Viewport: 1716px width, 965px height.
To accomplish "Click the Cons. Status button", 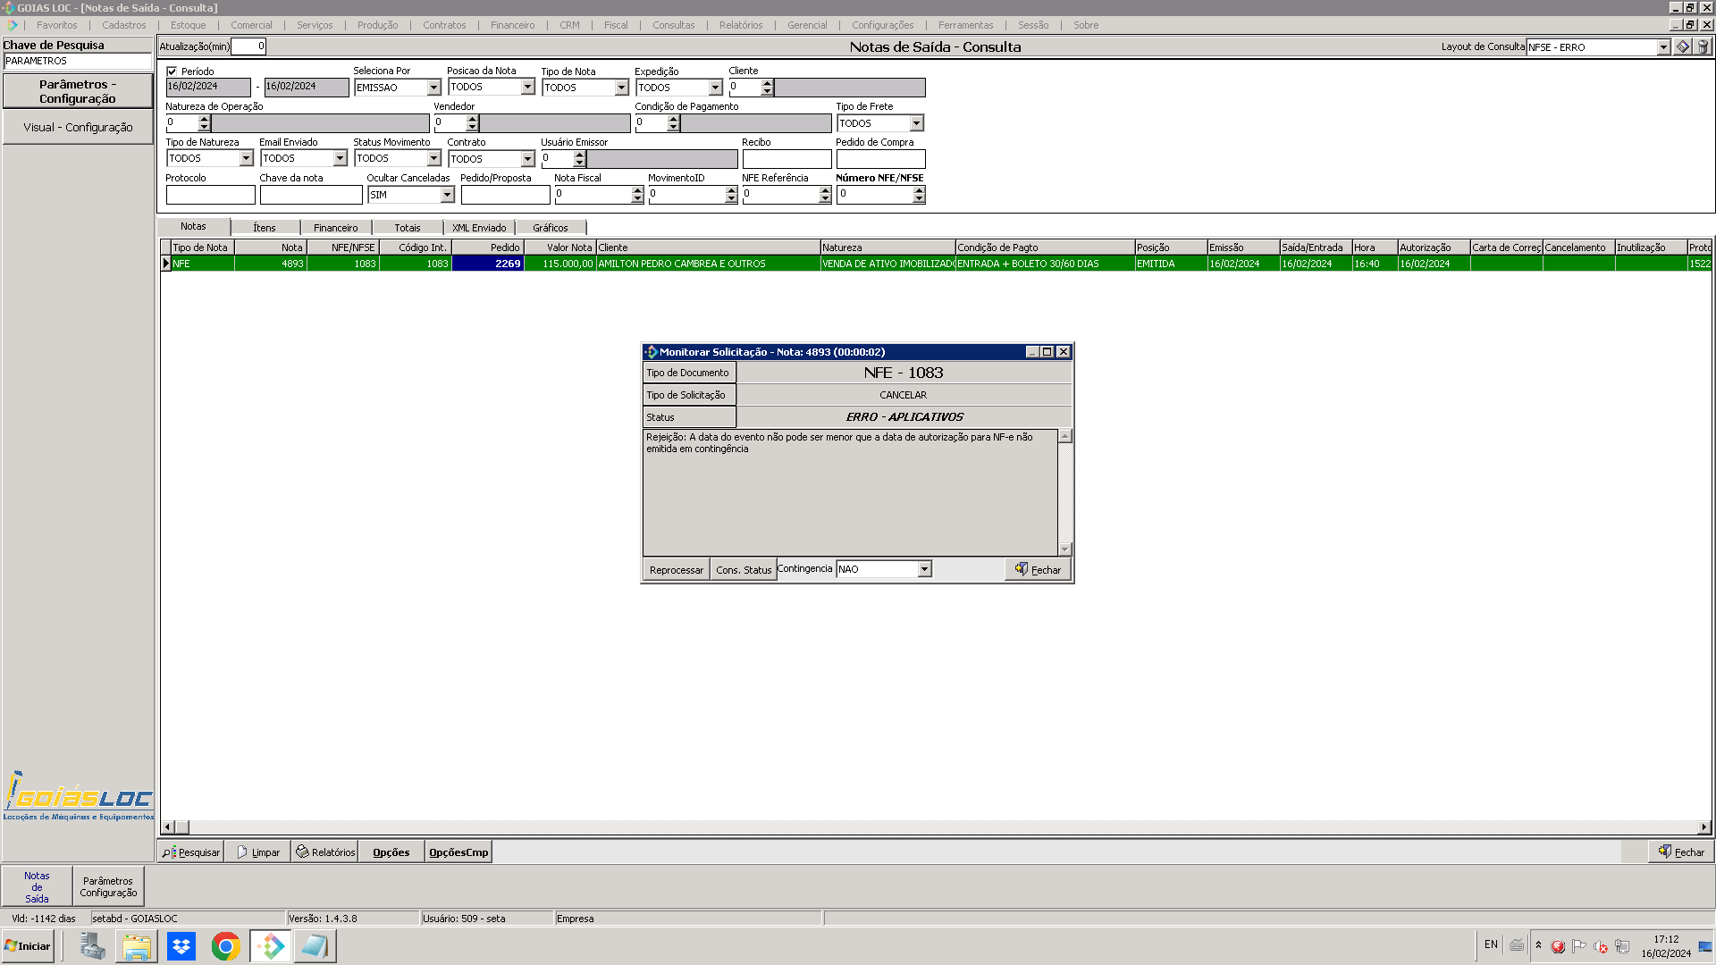I will click(744, 570).
